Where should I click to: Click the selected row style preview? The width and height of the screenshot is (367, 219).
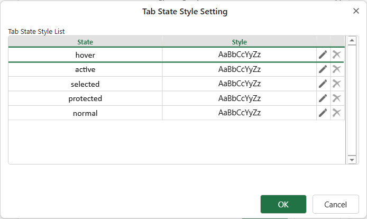pyautogui.click(x=239, y=84)
